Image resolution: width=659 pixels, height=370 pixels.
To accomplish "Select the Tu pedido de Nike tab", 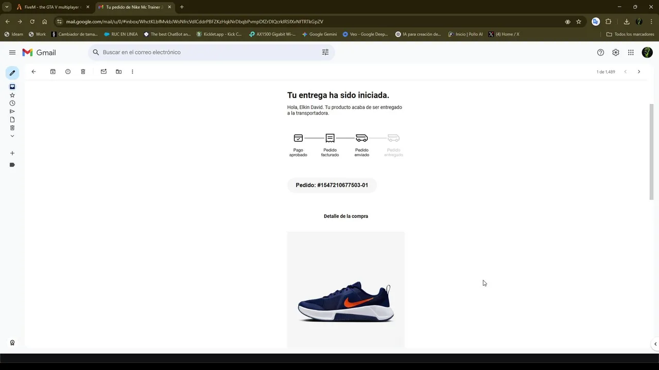I will click(134, 7).
